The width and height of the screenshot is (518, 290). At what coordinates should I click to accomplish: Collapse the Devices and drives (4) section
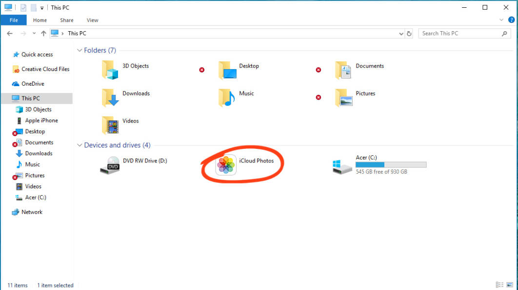(79, 145)
